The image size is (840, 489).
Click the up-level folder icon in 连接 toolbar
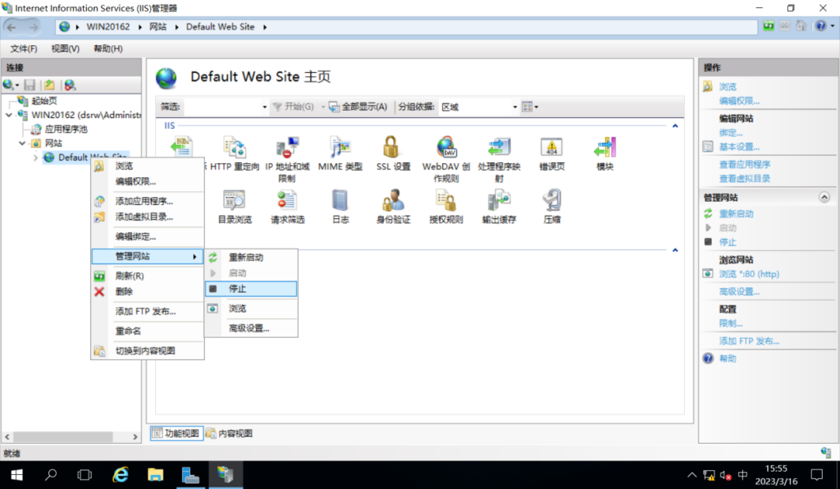tap(49, 85)
